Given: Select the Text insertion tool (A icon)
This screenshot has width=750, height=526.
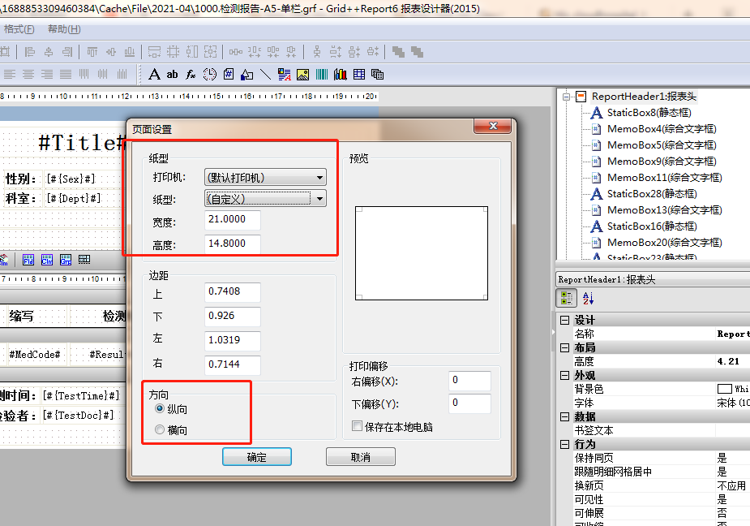Looking at the screenshot, I should (154, 74).
